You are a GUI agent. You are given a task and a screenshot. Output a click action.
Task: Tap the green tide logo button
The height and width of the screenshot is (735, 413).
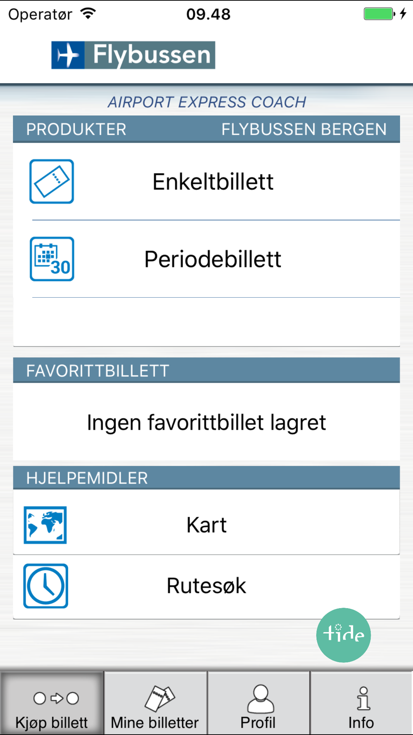pyautogui.click(x=344, y=635)
